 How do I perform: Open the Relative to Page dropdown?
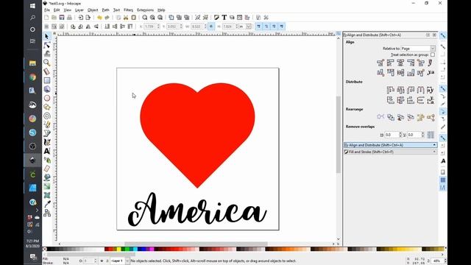(x=418, y=49)
